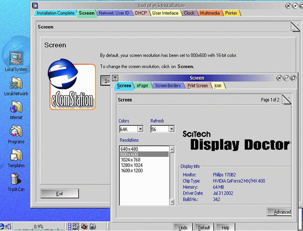
Task: Close the Screen settings window
Action: (x=279, y=78)
